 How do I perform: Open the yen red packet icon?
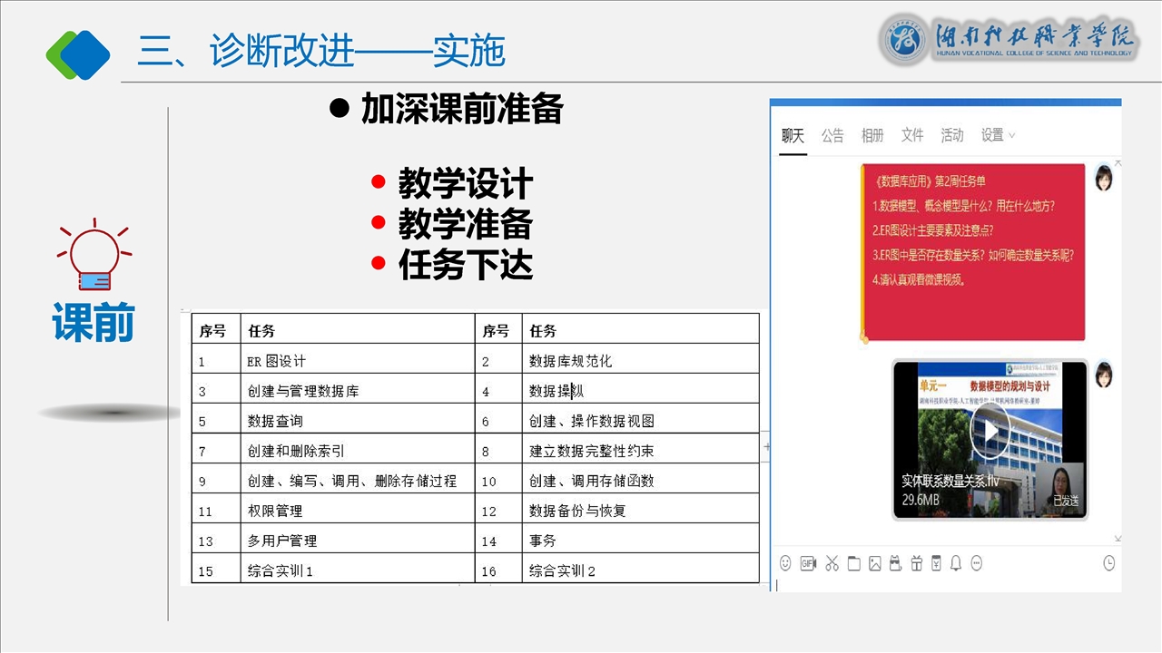pyautogui.click(x=936, y=563)
